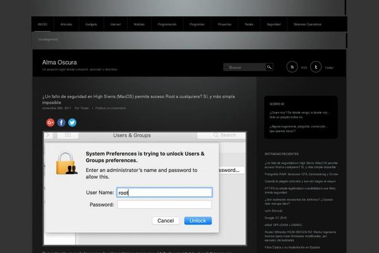
Task: Click the padlock icon in dialog image
Action: 66,163
